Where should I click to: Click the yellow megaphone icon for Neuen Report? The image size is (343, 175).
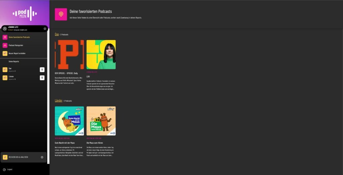[x=5, y=53]
